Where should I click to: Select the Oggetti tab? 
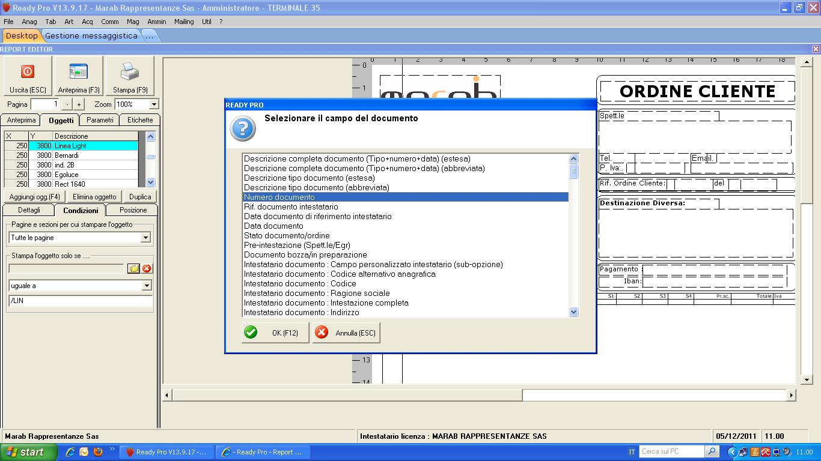61,120
